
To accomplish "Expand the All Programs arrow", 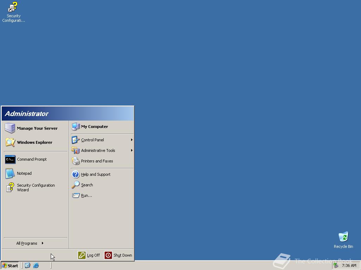I will (43, 243).
